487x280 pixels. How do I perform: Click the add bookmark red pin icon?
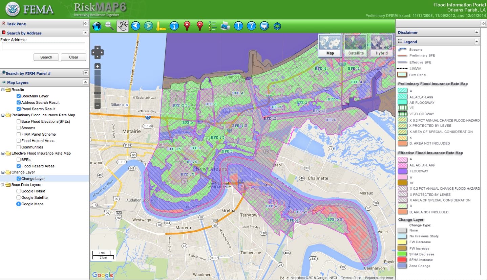pos(187,26)
